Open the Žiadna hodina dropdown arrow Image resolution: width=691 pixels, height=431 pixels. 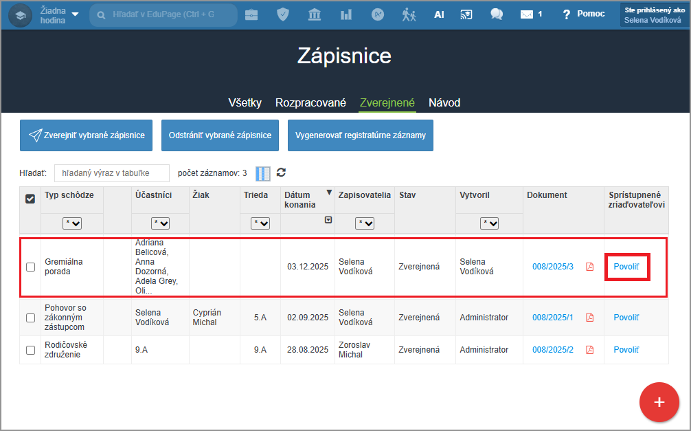(x=75, y=14)
